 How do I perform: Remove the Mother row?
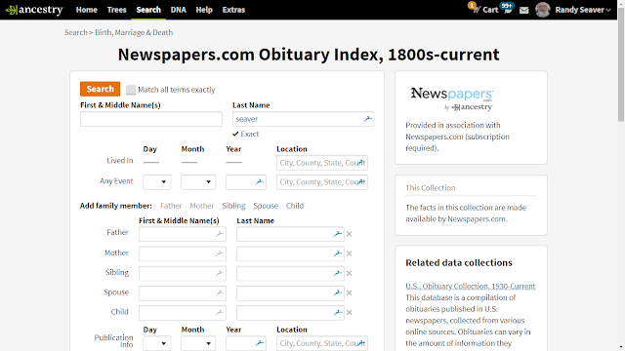[350, 253]
